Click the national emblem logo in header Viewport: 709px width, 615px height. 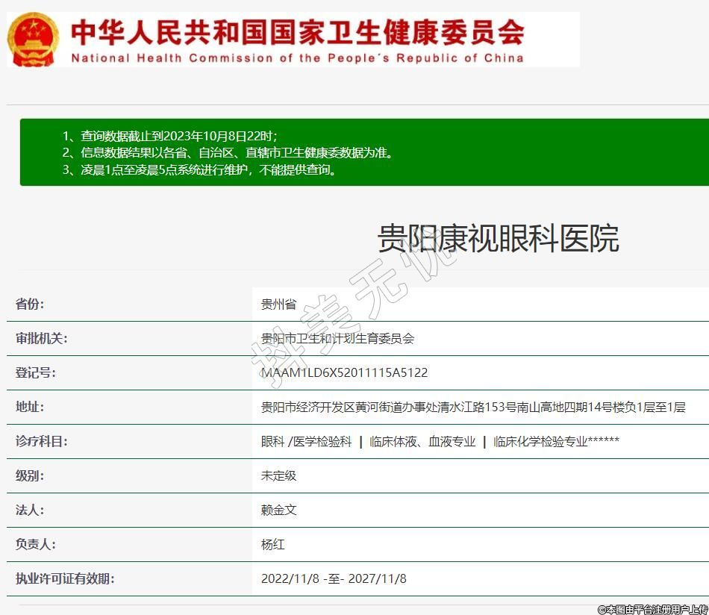pyautogui.click(x=33, y=40)
